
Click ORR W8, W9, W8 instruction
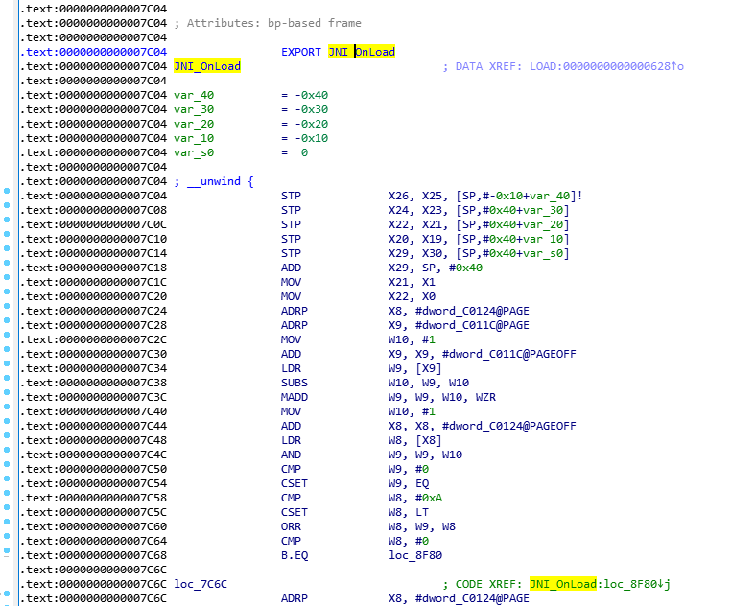368,527
